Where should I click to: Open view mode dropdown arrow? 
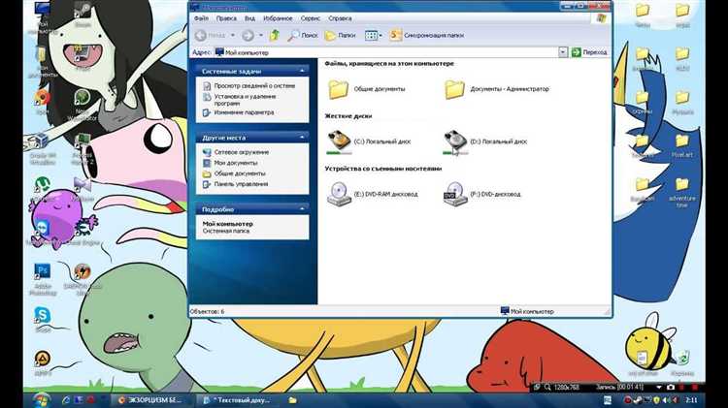coord(381,35)
